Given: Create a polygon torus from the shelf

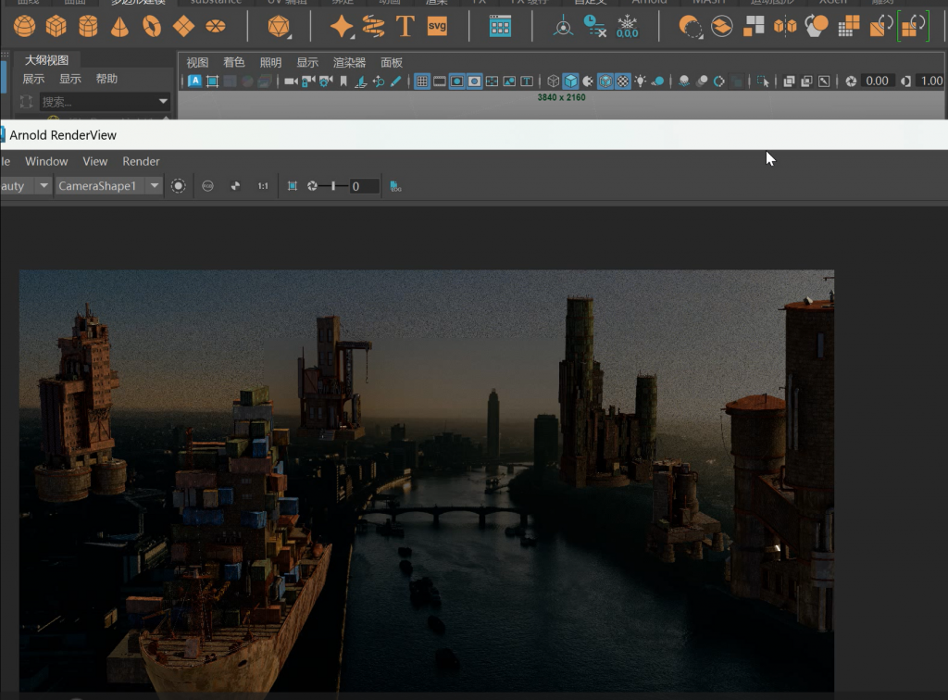Looking at the screenshot, I should click(x=152, y=27).
